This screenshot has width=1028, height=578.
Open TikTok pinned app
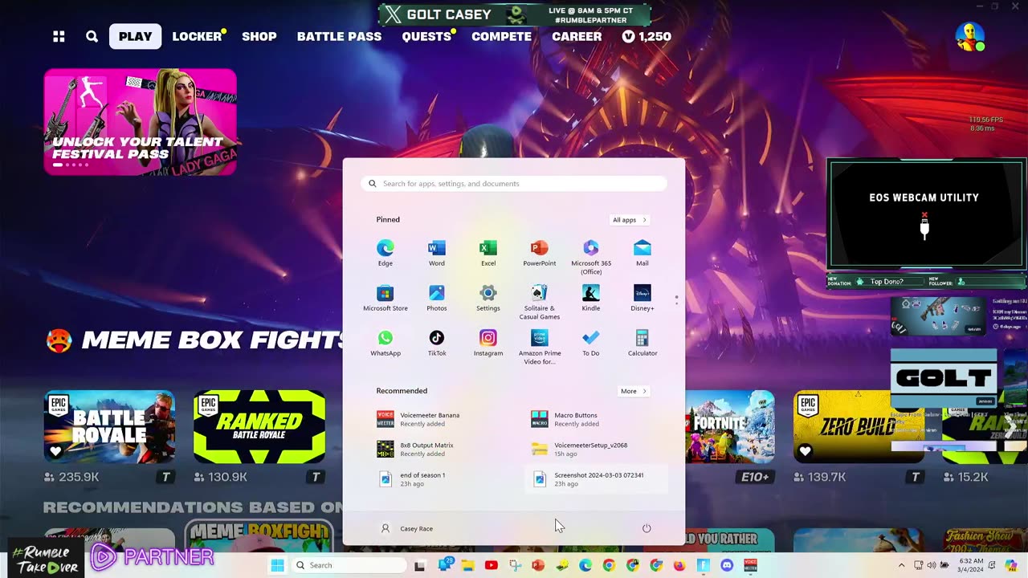tap(437, 343)
